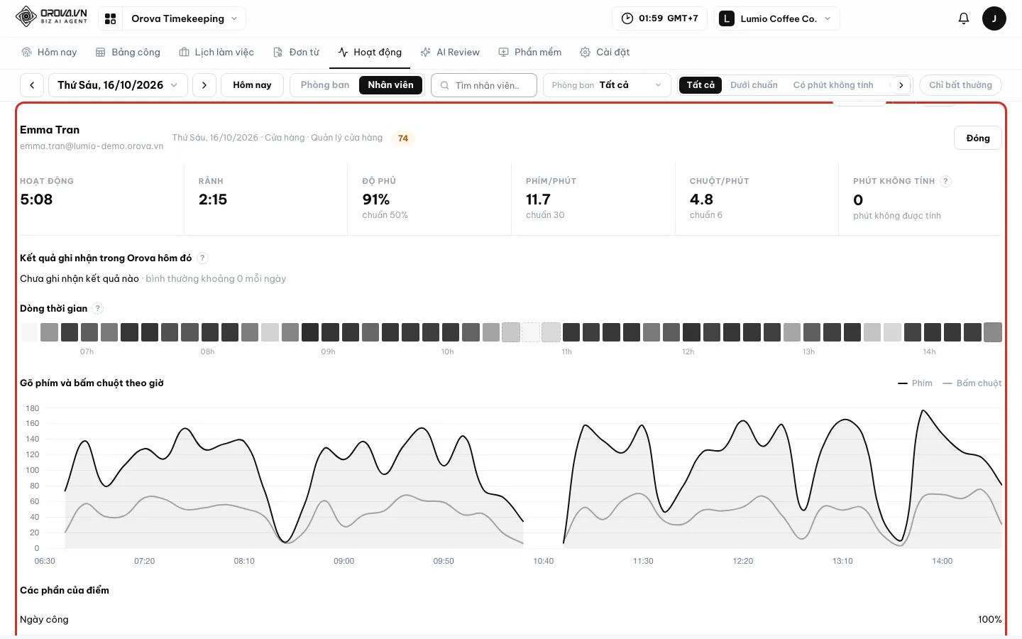The image size is (1022, 639).
Task: Click the Hoạt động value 5:08
Action: click(36, 200)
